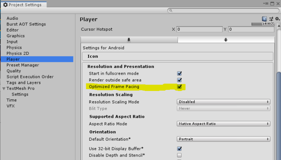The image size is (281, 160).
Task: Click the magnifier icon in search bar
Action: 171,11
